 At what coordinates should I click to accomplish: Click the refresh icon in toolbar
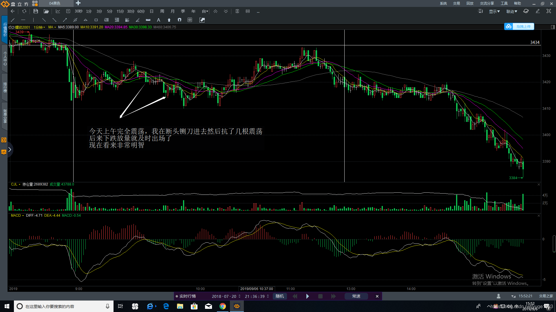coord(24,11)
